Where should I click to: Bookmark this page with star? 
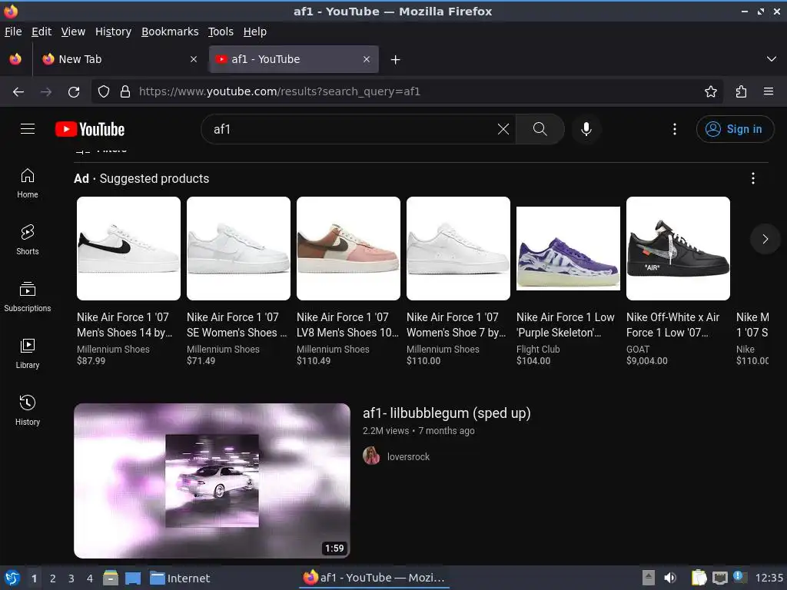(x=710, y=91)
